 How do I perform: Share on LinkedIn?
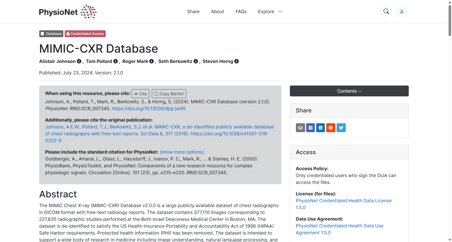click(321, 128)
